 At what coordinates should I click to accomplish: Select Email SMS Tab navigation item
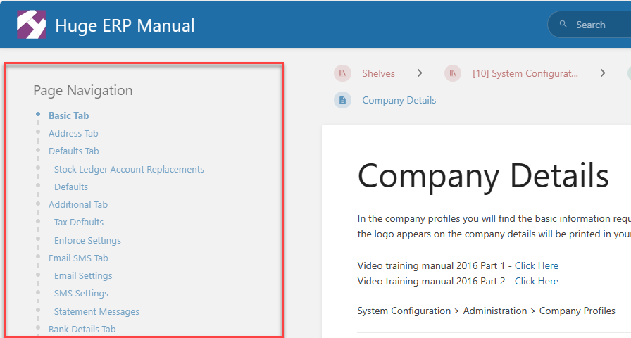pos(78,258)
